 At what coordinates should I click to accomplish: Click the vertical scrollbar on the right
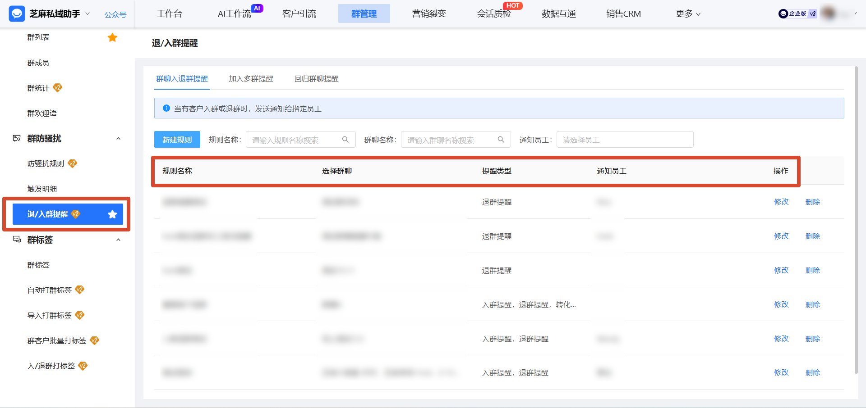pyautogui.click(x=856, y=220)
